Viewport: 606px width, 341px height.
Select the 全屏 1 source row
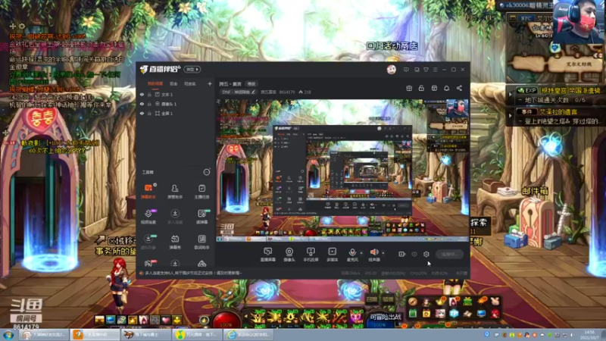point(175,114)
